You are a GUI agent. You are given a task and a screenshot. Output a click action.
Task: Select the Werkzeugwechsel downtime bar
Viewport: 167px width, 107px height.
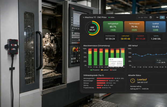tap(105, 78)
